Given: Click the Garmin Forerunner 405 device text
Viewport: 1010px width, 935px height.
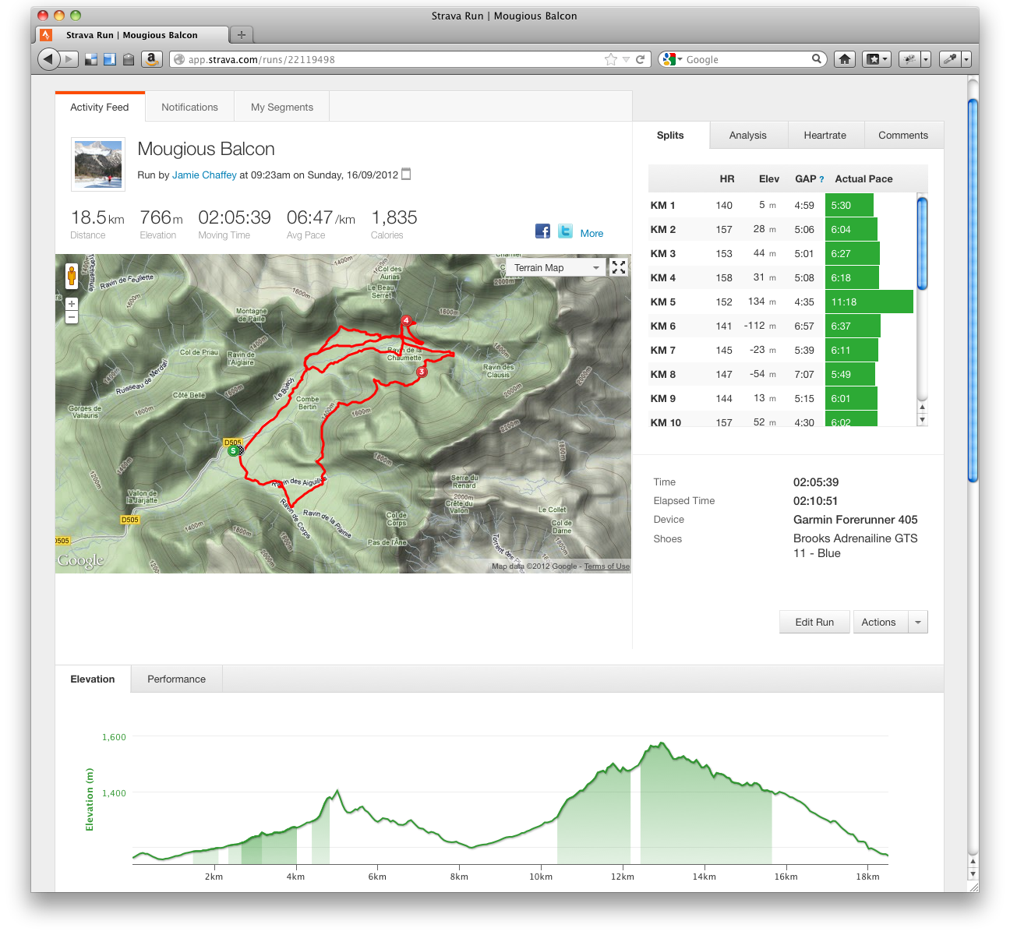Looking at the screenshot, I should (856, 520).
